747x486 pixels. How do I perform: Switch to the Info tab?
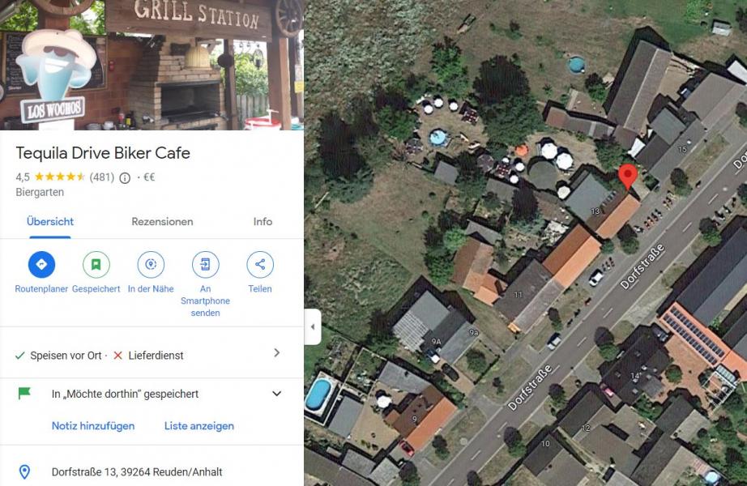[x=263, y=222]
